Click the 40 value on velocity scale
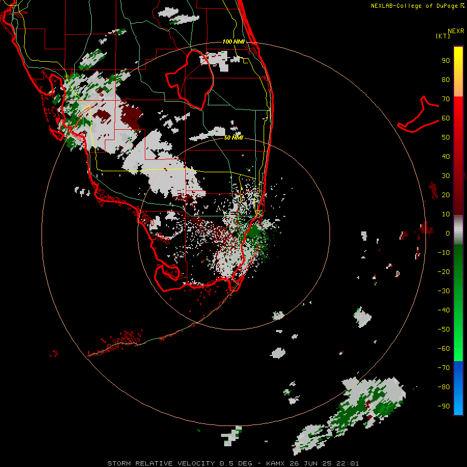 point(446,156)
